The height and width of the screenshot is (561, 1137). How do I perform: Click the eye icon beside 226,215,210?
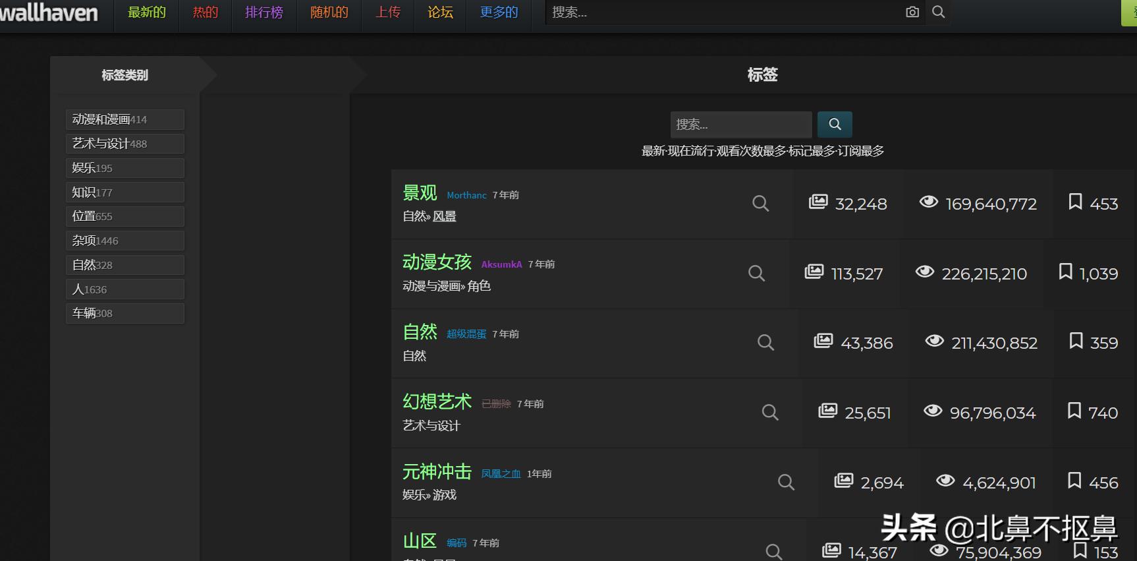tap(925, 272)
